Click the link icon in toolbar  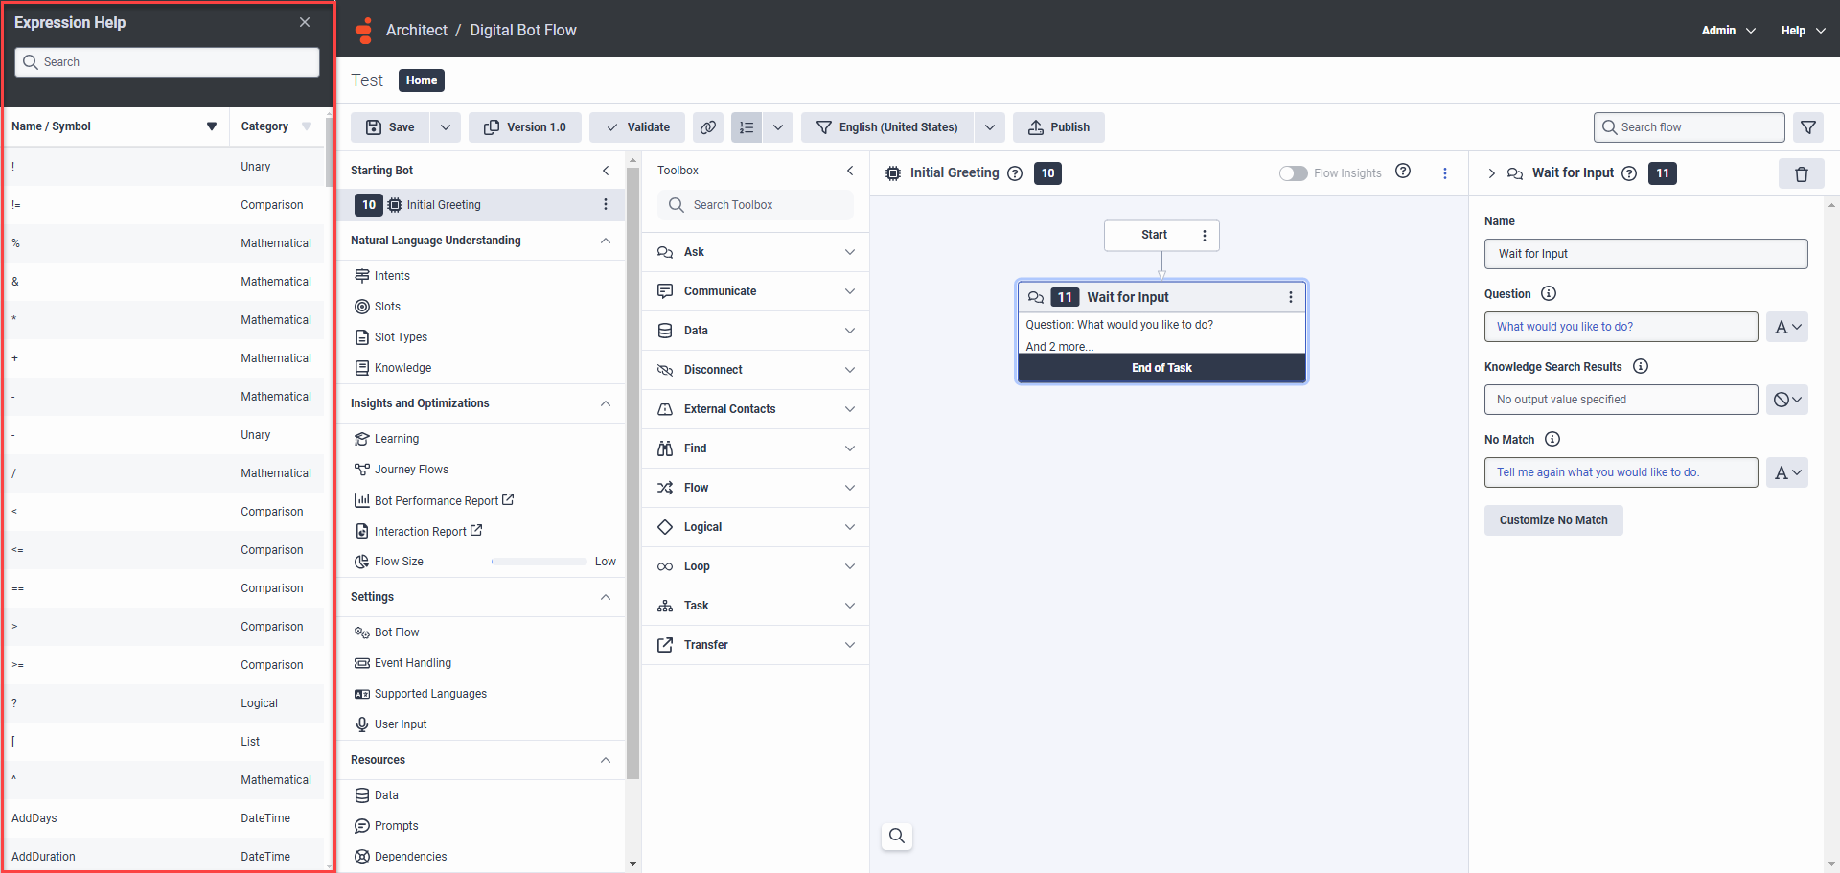708,127
